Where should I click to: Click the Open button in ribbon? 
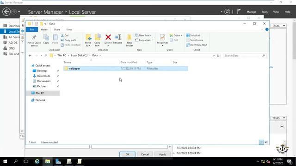pyautogui.click(x=176, y=36)
